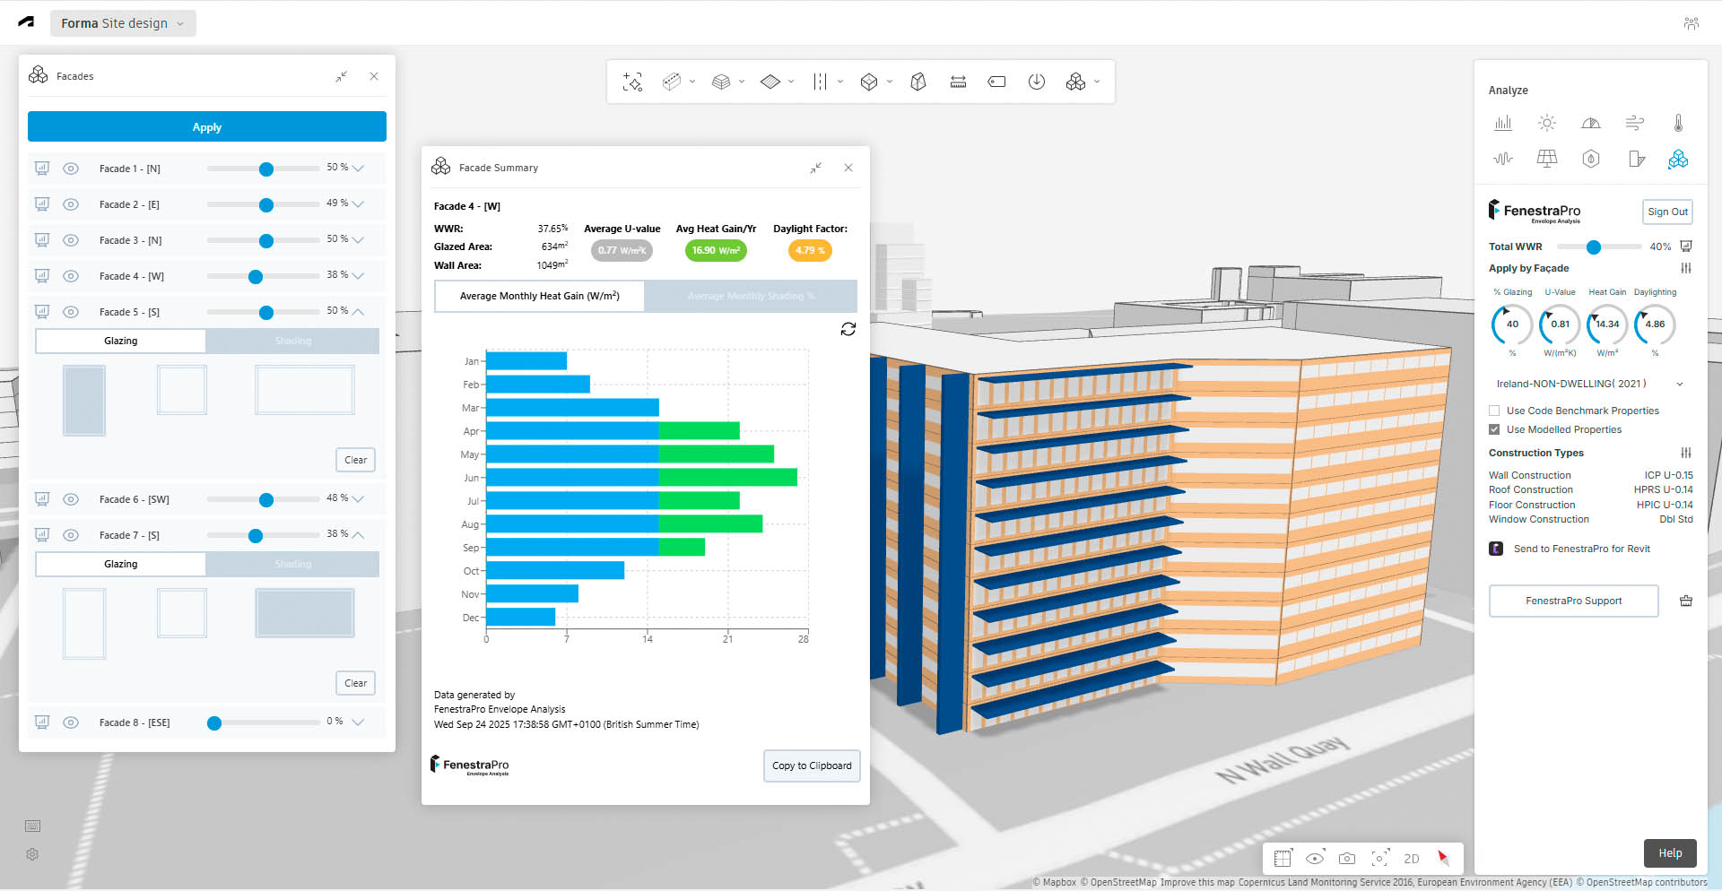
Task: Click the Microclimate thermometer icon
Action: click(1678, 123)
